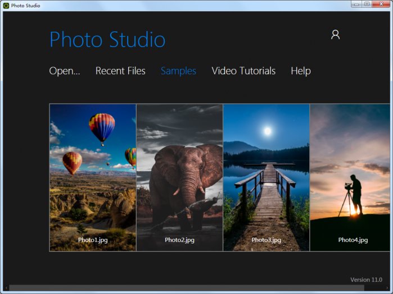Screen dimensions: 393x294
Task: Open the user account profile icon
Action: [335, 35]
